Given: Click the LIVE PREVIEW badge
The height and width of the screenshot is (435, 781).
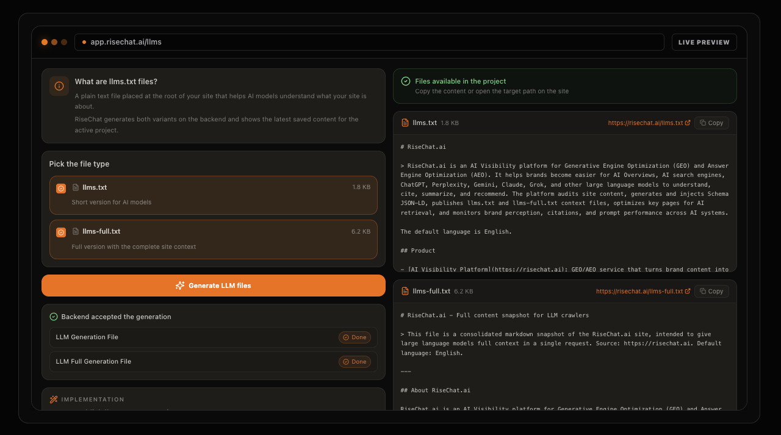Looking at the screenshot, I should 704,42.
